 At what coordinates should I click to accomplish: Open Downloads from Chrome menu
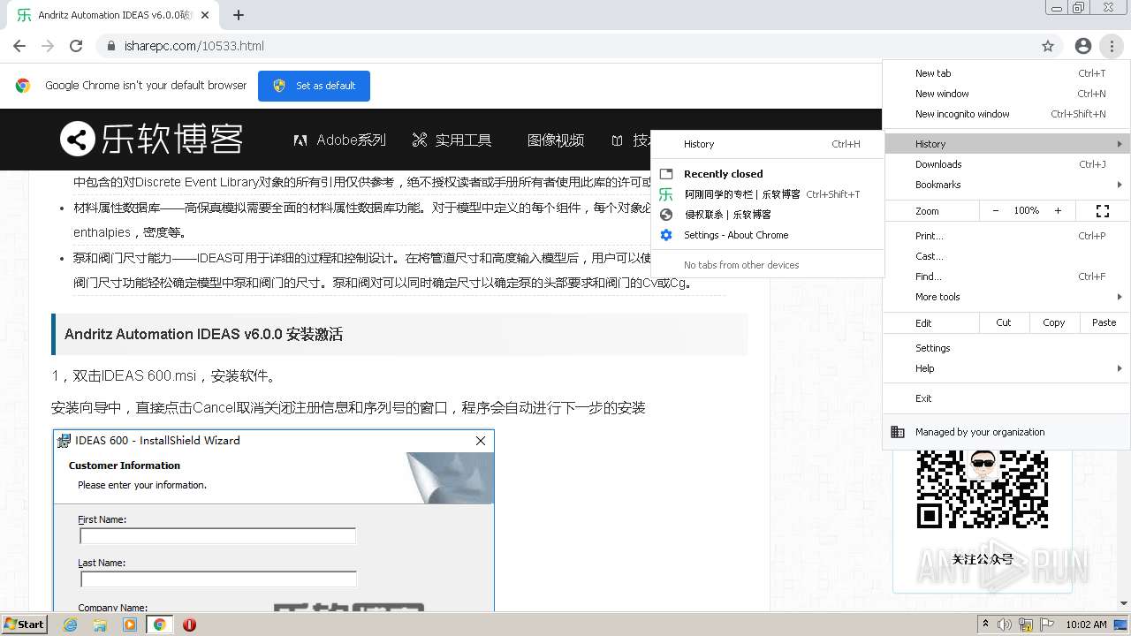click(1006, 164)
